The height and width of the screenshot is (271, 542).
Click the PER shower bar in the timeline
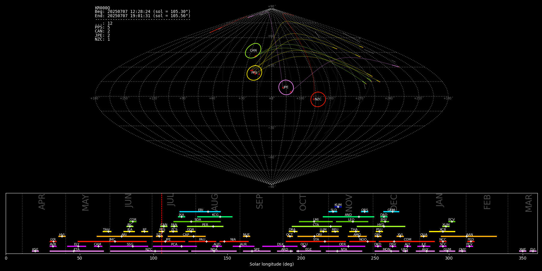205,226
